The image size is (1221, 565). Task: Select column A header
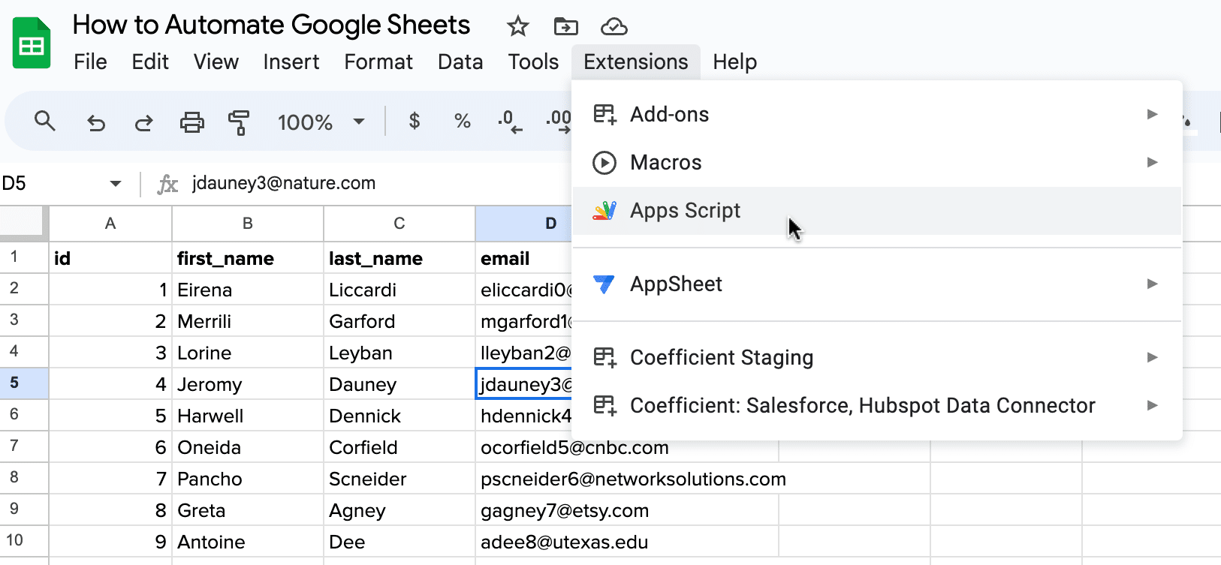[110, 224]
